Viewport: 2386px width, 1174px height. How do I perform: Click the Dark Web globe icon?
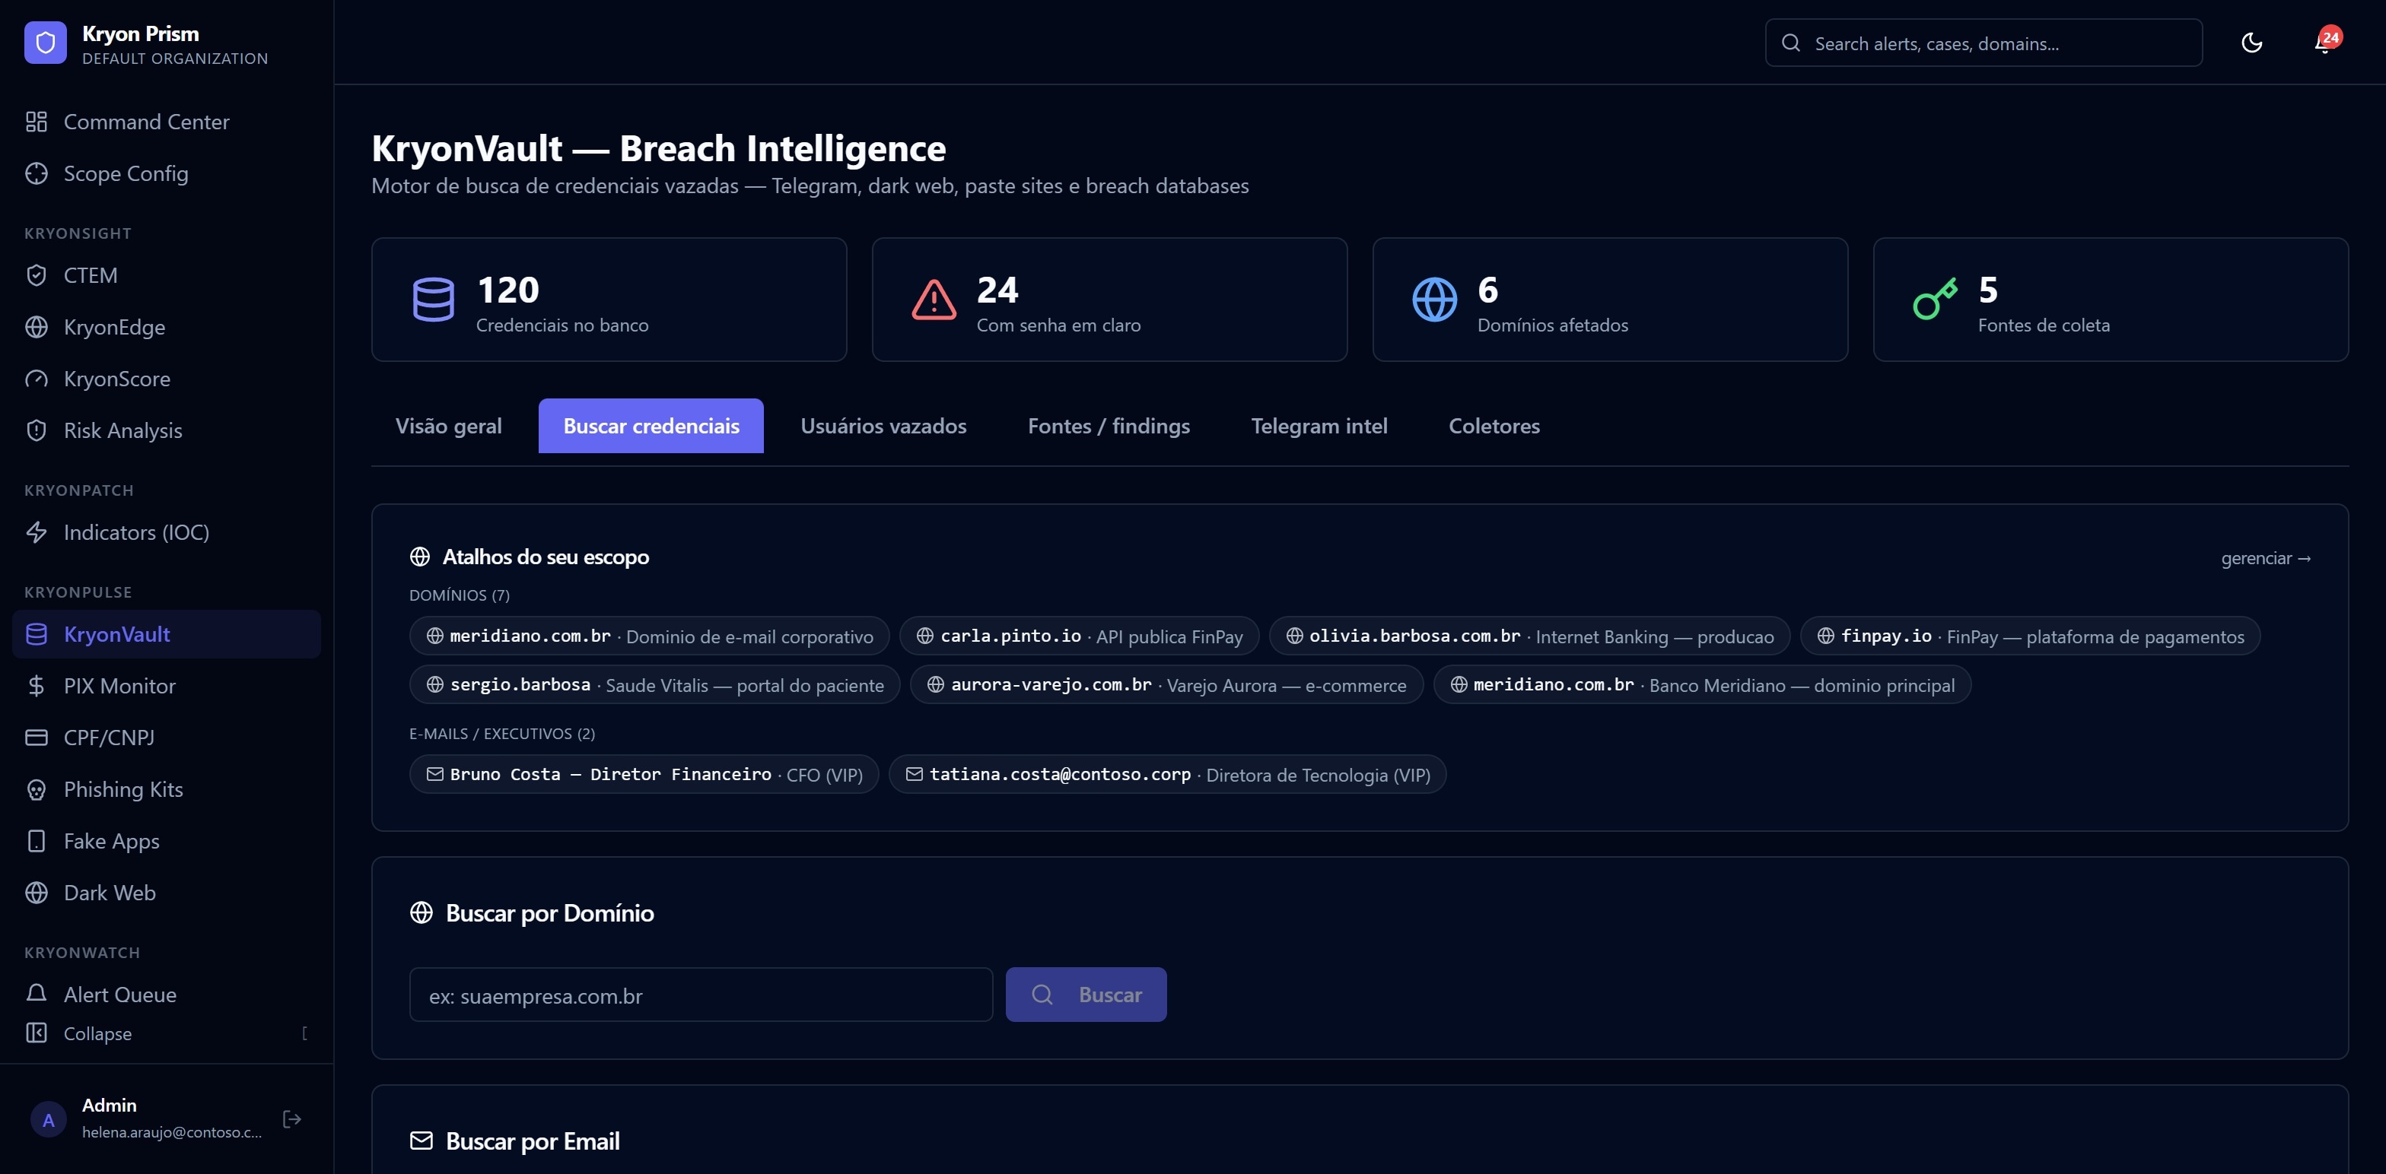(36, 893)
